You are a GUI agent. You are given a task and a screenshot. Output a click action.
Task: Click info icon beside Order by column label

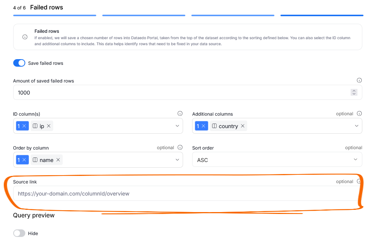tap(180, 148)
